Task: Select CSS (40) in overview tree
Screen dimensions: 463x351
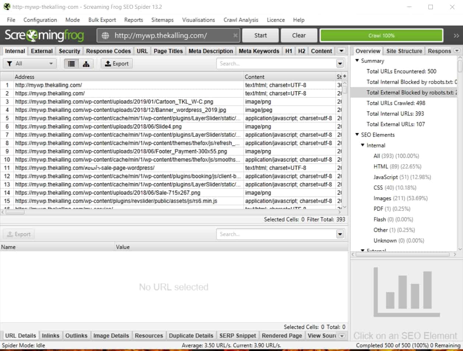Action: coord(395,188)
